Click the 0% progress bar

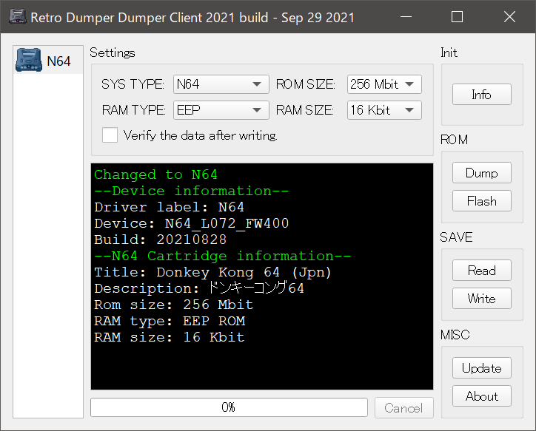[x=229, y=407]
